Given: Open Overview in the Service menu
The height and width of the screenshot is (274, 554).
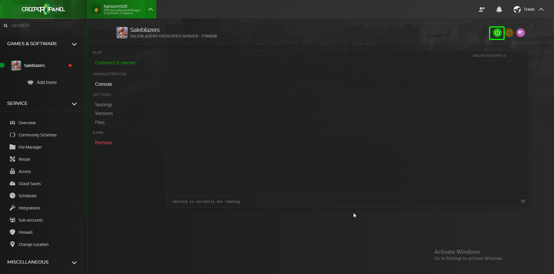Looking at the screenshot, I should coord(27,123).
